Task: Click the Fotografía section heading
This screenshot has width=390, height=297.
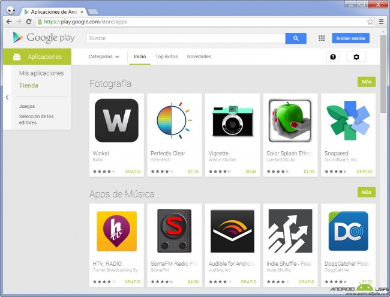Action: click(x=110, y=83)
